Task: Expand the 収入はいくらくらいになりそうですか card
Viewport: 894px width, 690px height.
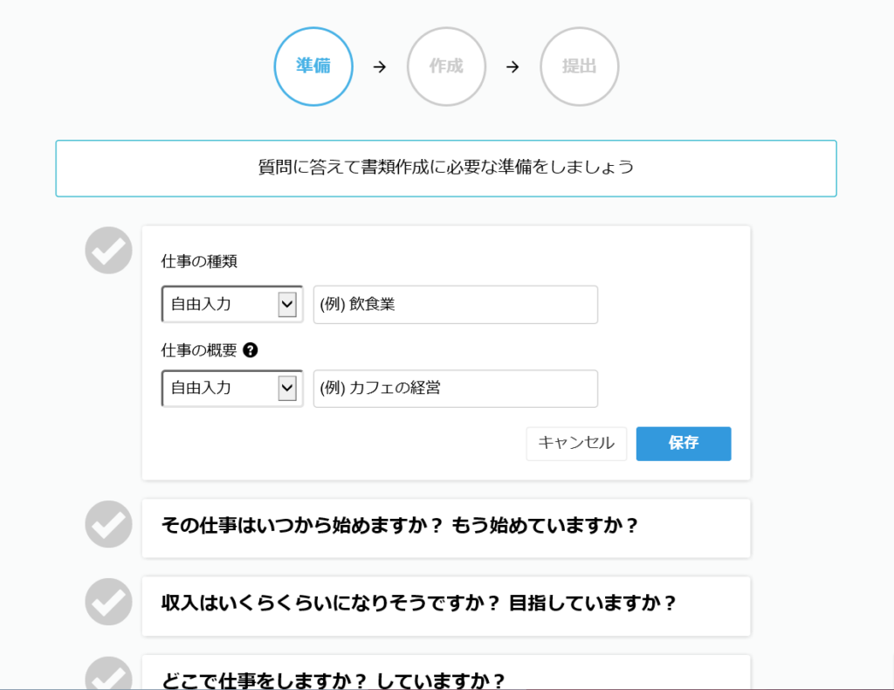Action: 445,604
